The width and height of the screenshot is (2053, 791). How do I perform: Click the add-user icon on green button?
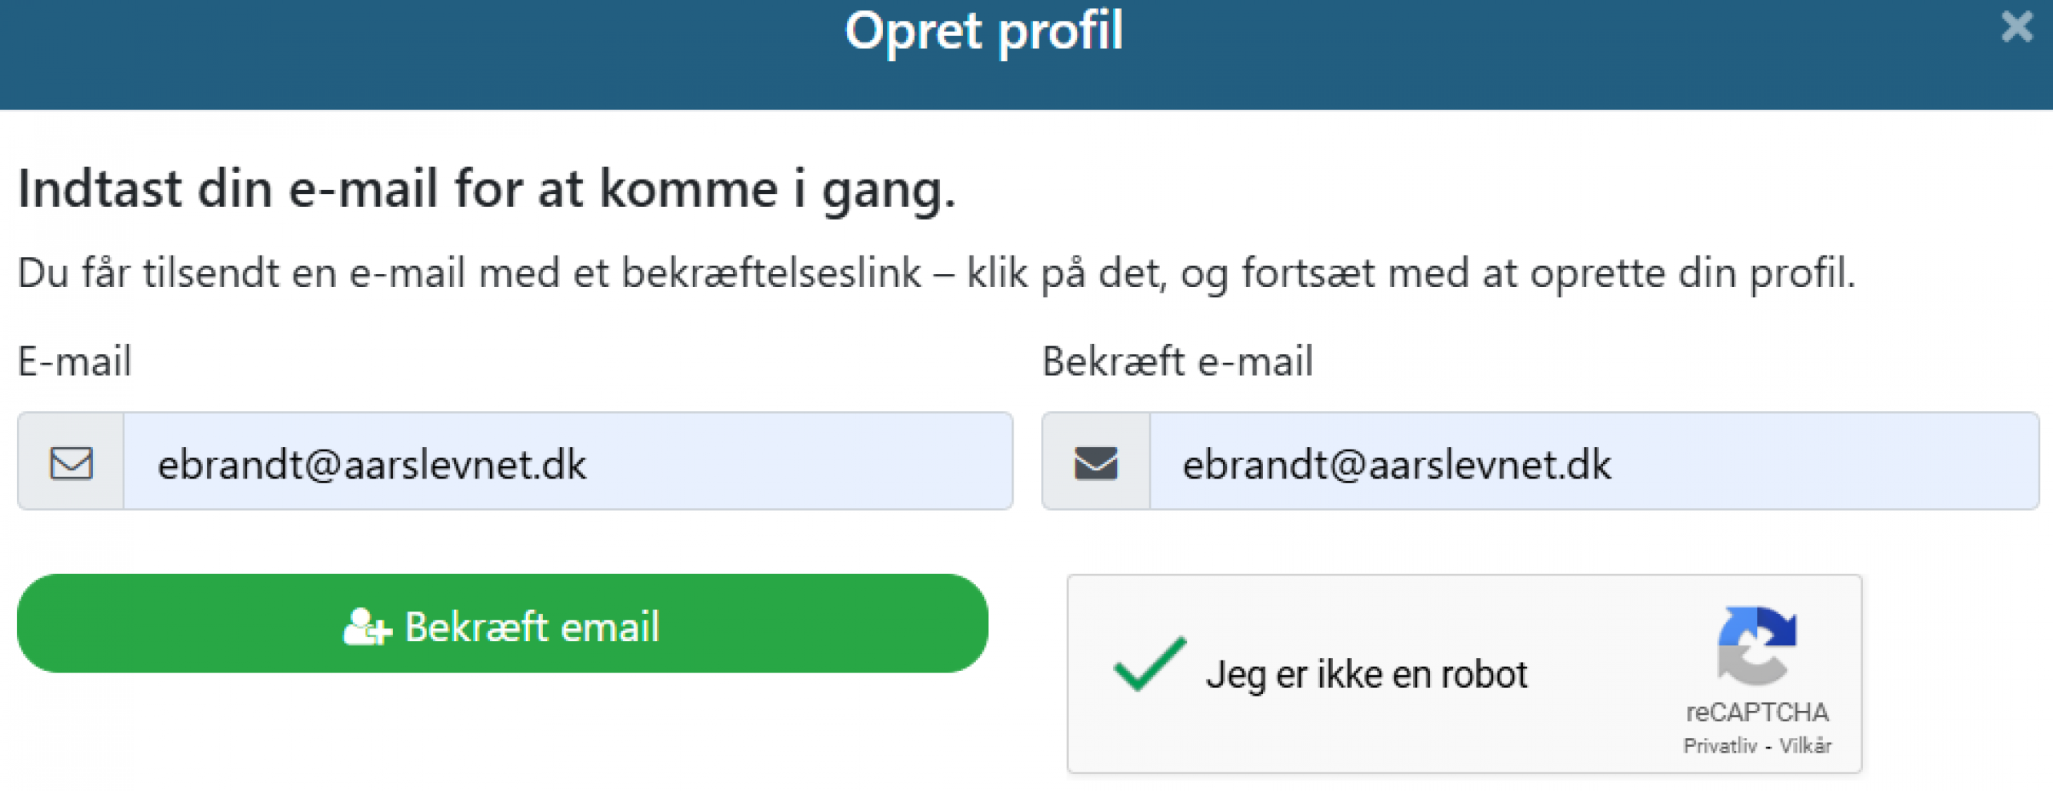[366, 627]
